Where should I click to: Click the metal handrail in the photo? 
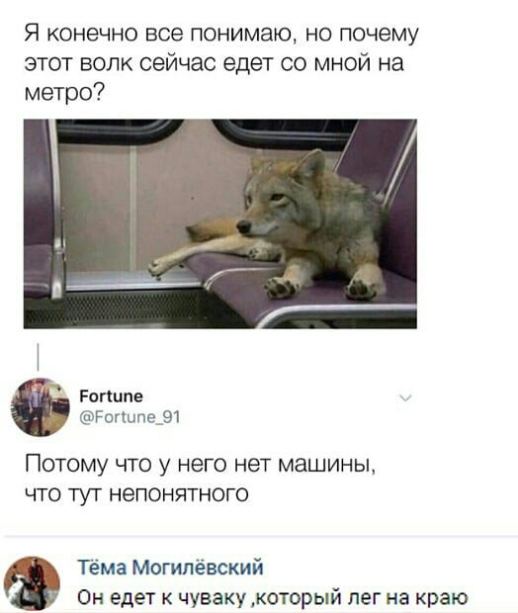(x=57, y=210)
